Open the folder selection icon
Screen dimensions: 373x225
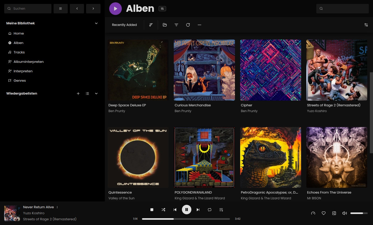point(165,25)
